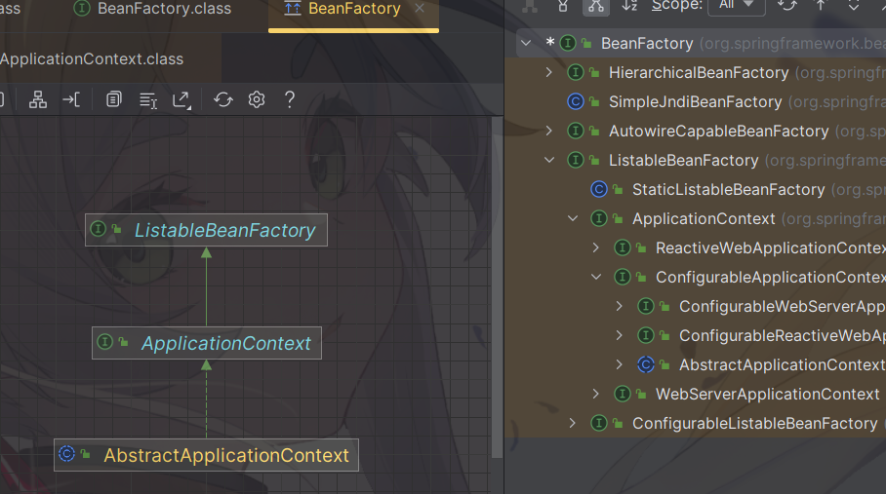Open diagram help via the question mark

click(x=289, y=99)
